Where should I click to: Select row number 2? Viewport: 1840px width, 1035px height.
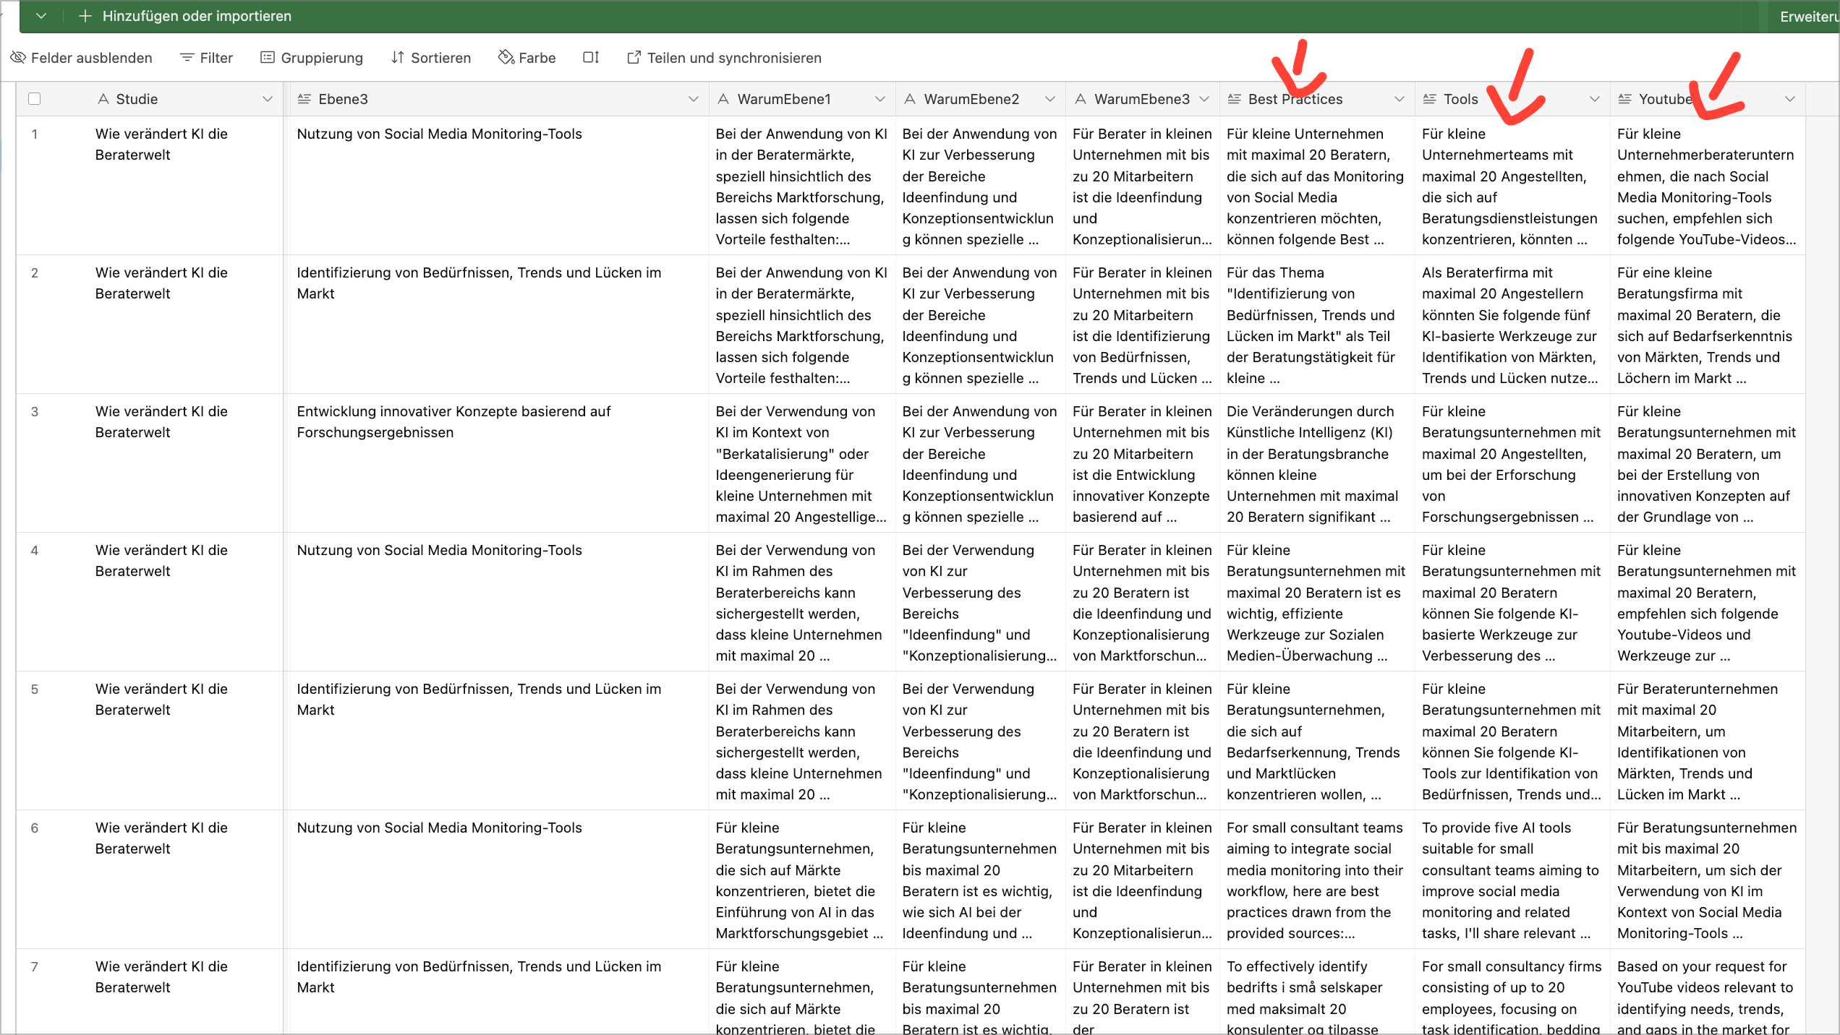pyautogui.click(x=34, y=272)
